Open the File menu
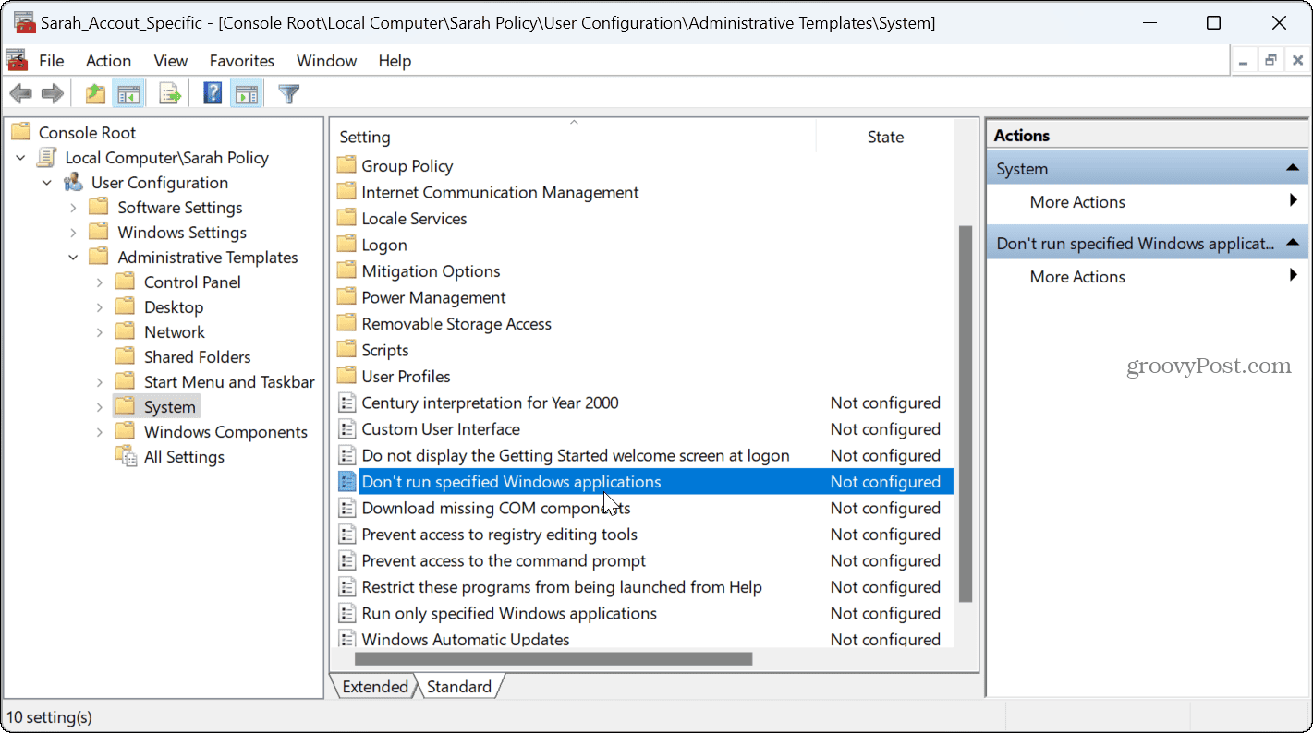Screen dimensions: 1313x733 (52, 61)
